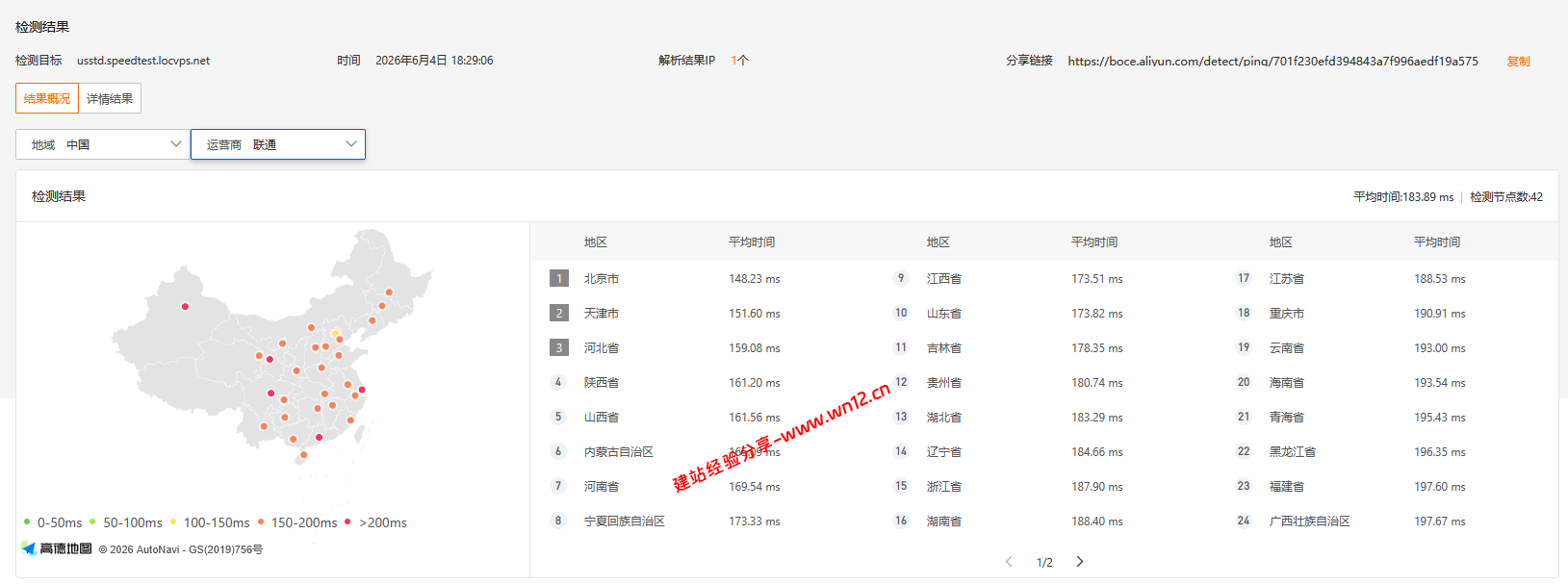Click the >200ms legend item

[x=375, y=522]
